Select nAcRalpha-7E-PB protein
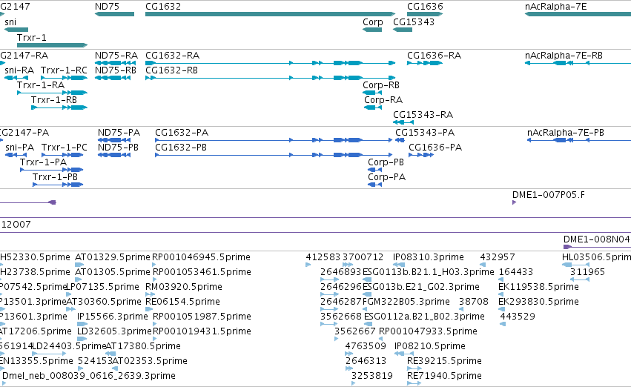Image resolution: width=631 pixels, height=387 pixels. pos(579,140)
